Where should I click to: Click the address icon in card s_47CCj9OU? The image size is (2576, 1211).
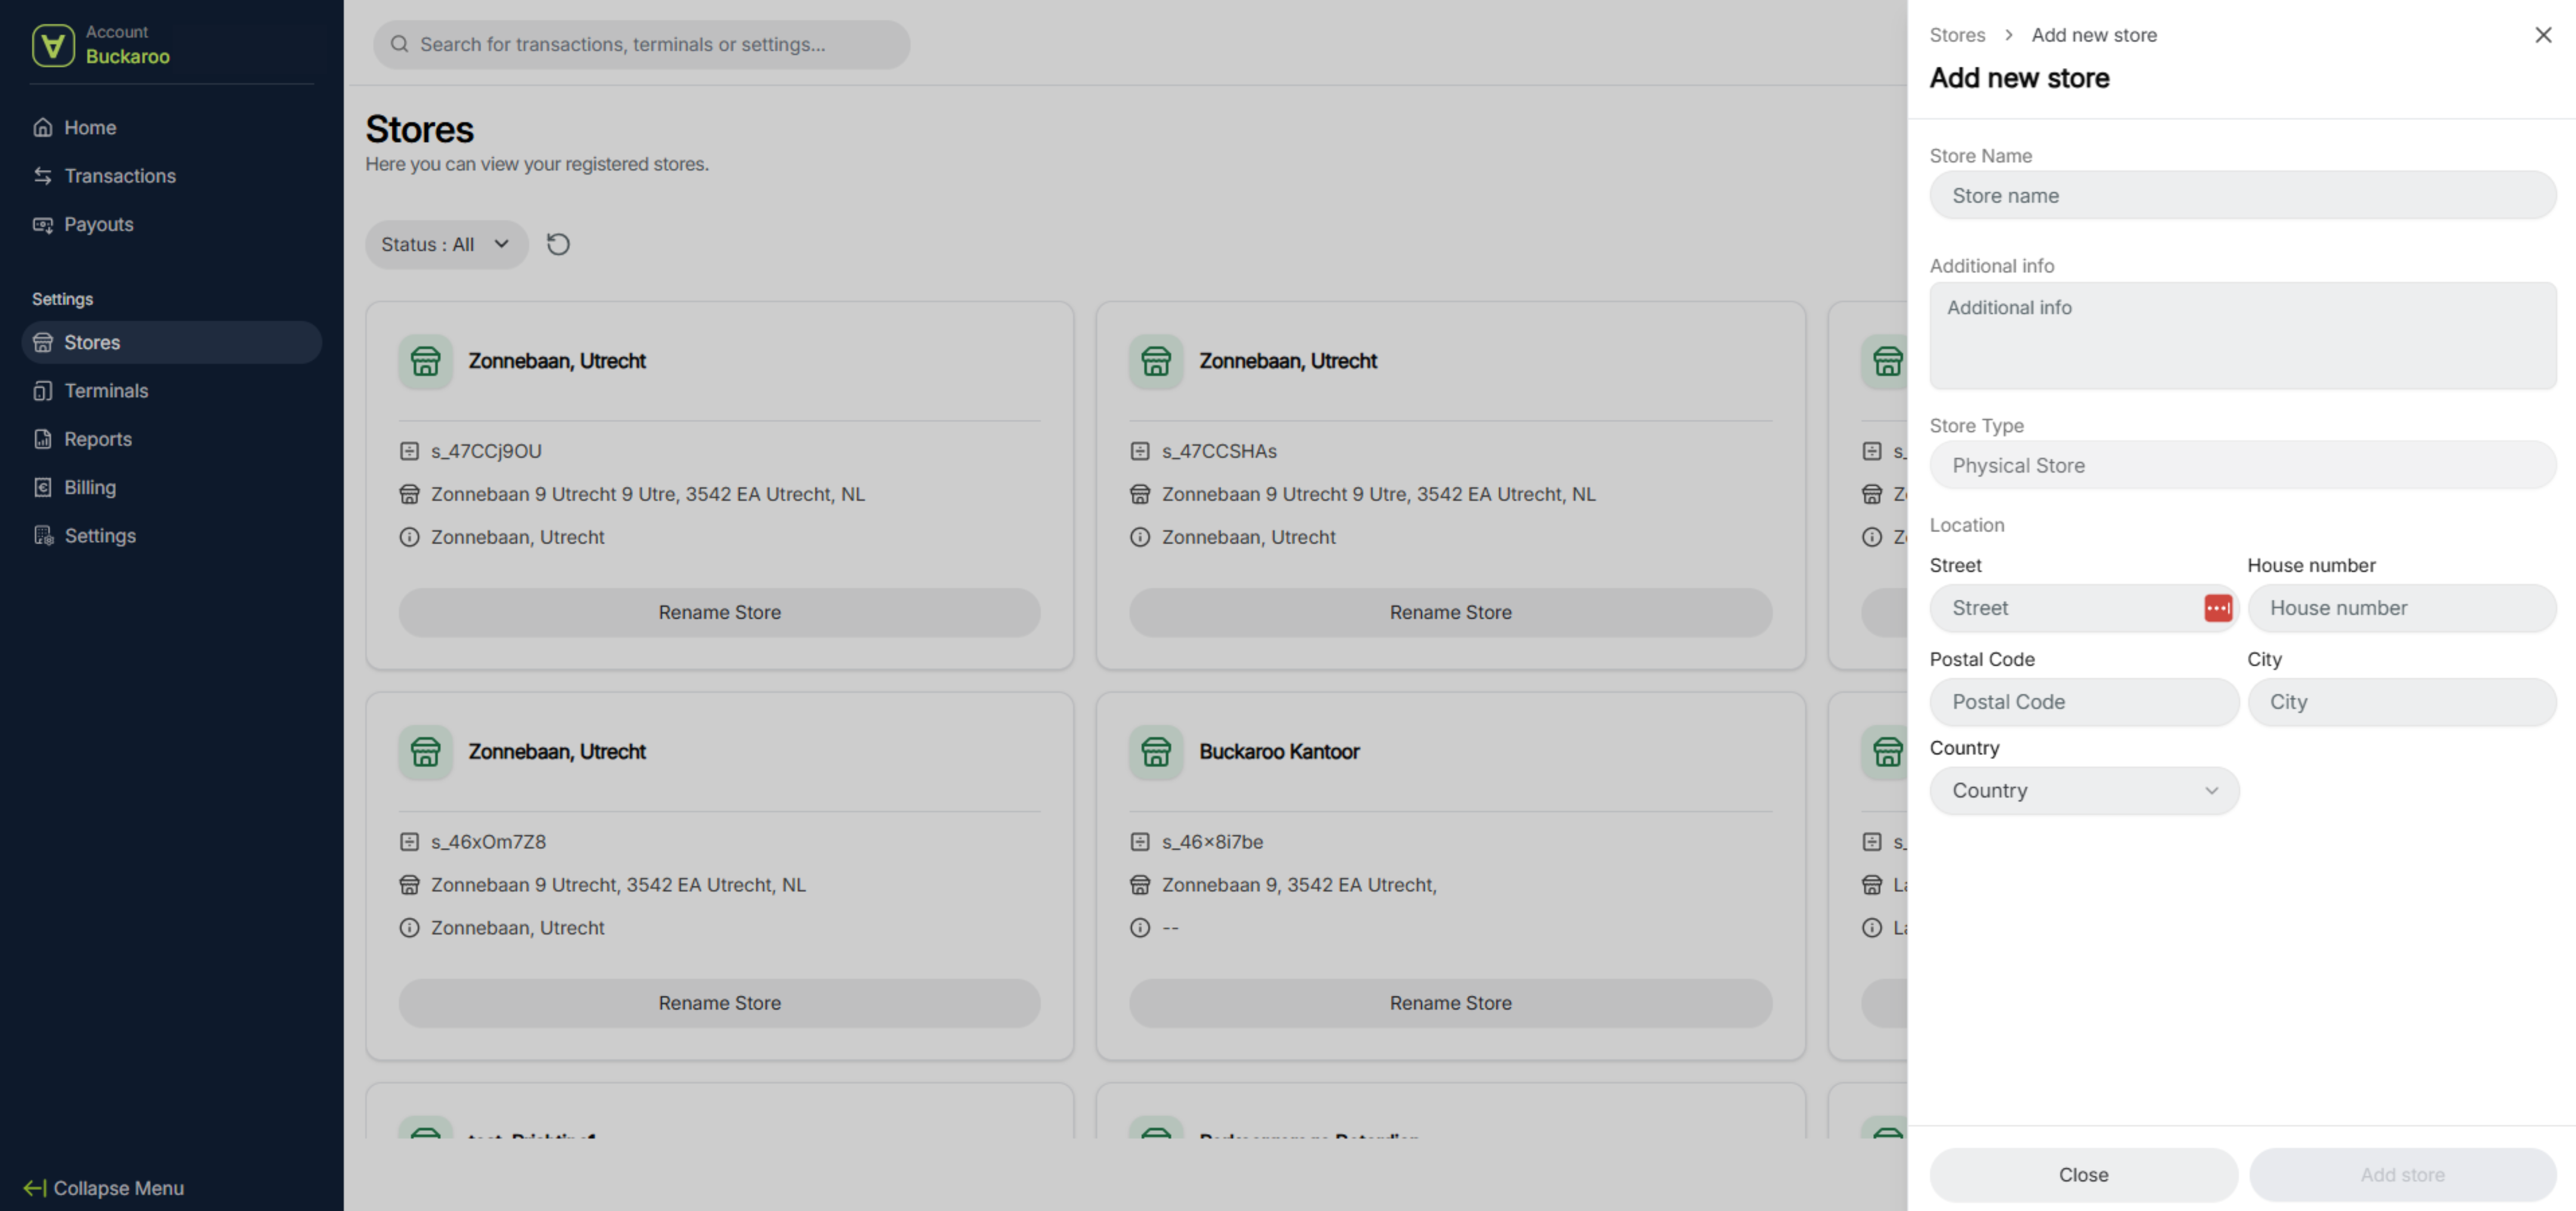point(409,494)
